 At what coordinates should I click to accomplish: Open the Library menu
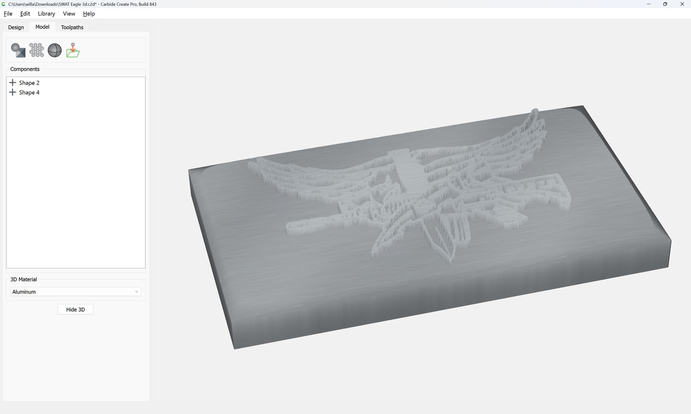click(x=46, y=14)
